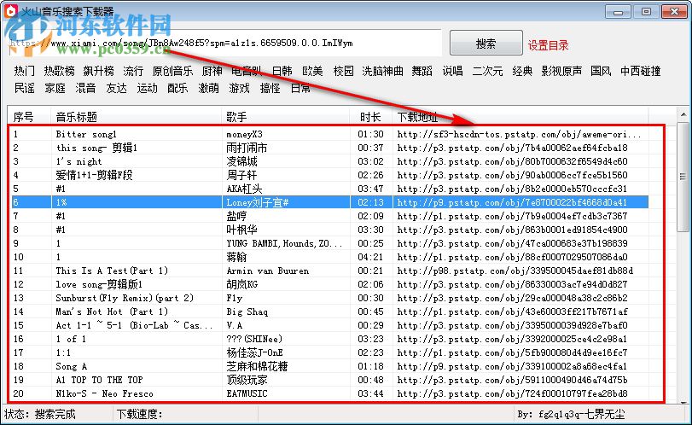
Task: Select the row love song-剪辑版1
Action: 330,285
